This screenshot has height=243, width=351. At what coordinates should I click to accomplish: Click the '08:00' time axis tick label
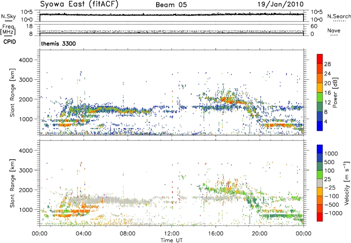pyautogui.click(x=128, y=234)
